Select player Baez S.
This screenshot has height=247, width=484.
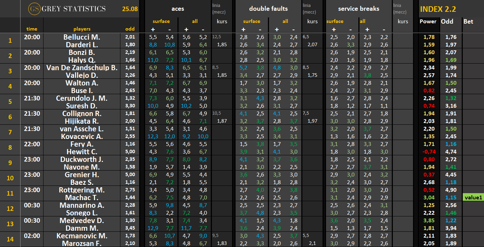(x=82, y=182)
